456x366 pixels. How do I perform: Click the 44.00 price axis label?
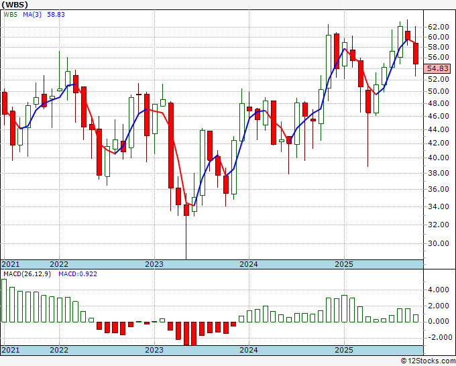(439, 129)
